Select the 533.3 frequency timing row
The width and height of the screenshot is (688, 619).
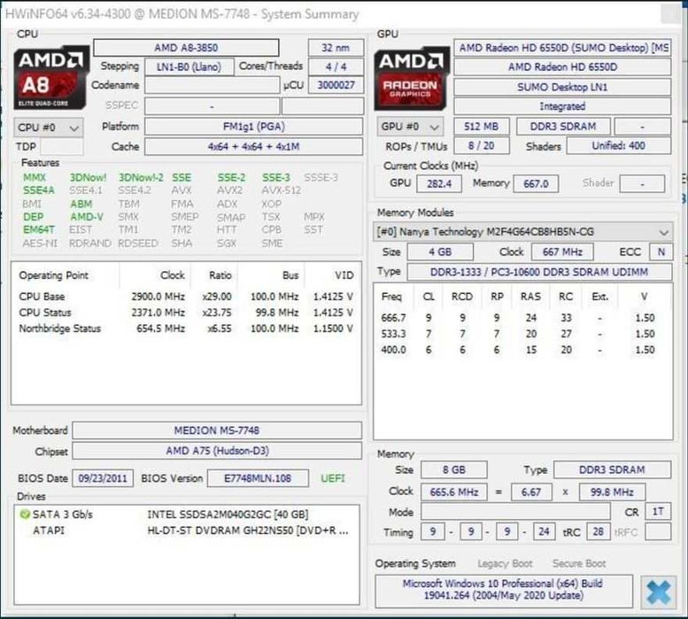pos(519,334)
